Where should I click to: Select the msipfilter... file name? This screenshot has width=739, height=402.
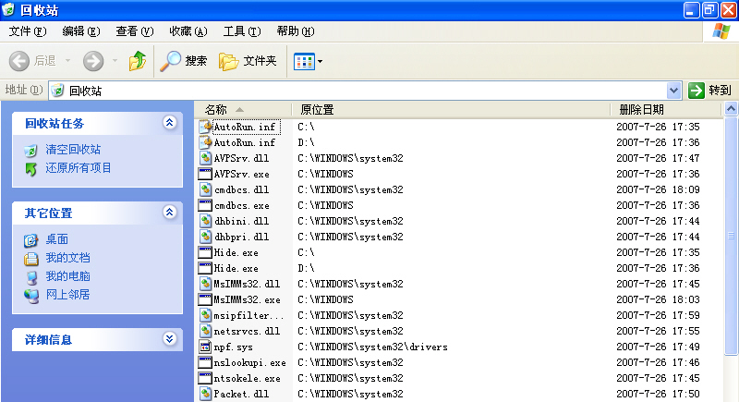tap(248, 315)
